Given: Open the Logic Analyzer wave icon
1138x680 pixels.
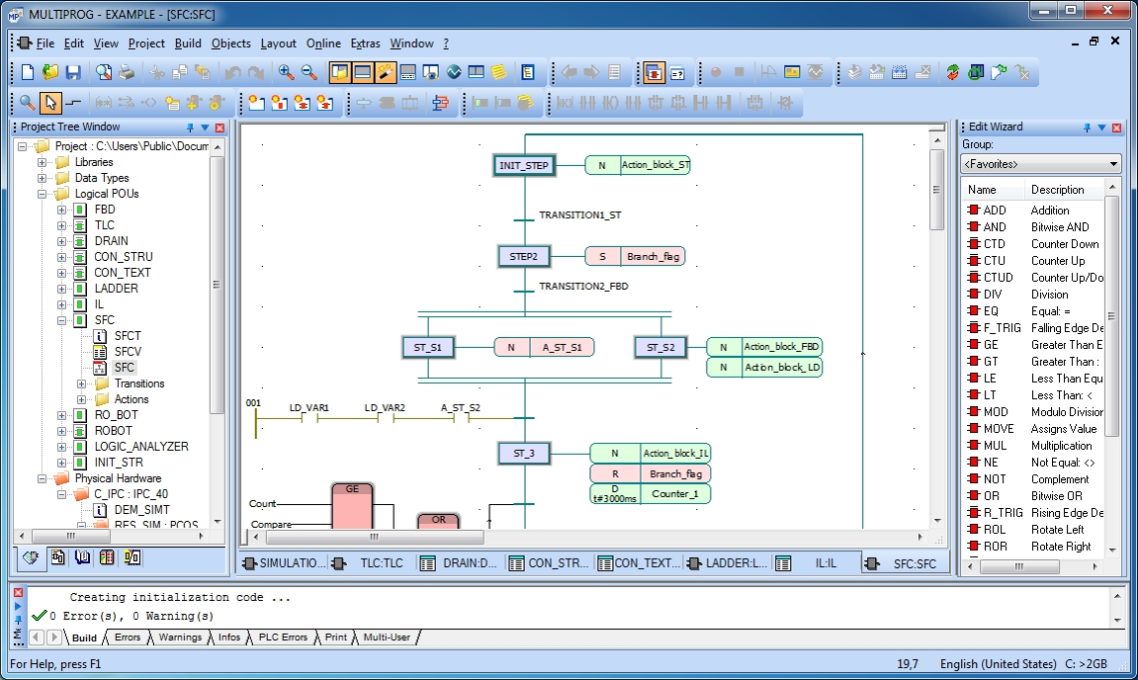Looking at the screenshot, I should [455, 72].
